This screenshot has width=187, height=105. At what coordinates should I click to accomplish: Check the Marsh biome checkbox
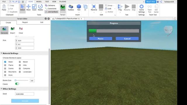[20, 62]
